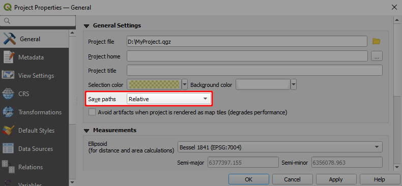This screenshot has width=402, height=186.
Task: Click the Relations table-link icon
Action: point(9,167)
